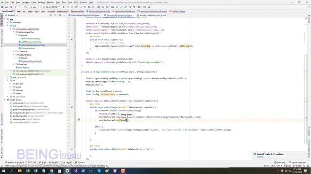This screenshot has height=174, width=311.
Task: Collapse the app module node
Action: click(x=5, y=19)
